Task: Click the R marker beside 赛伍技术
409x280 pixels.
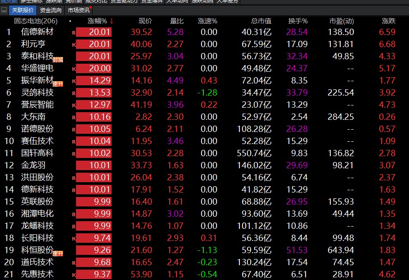Action: click(74, 142)
